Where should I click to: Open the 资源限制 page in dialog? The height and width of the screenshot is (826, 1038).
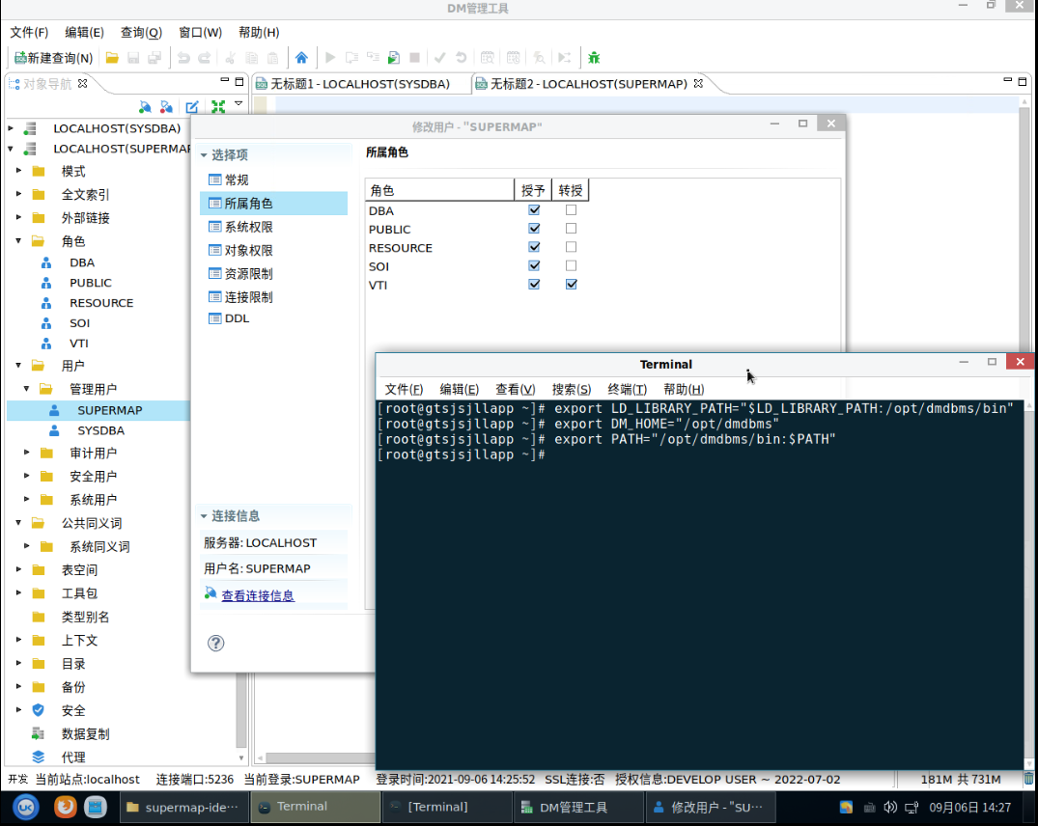coord(248,274)
